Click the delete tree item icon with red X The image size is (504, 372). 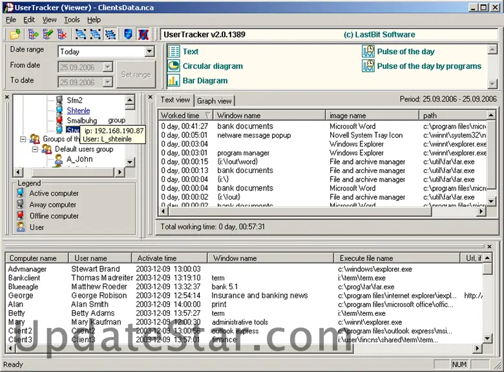coord(62,34)
